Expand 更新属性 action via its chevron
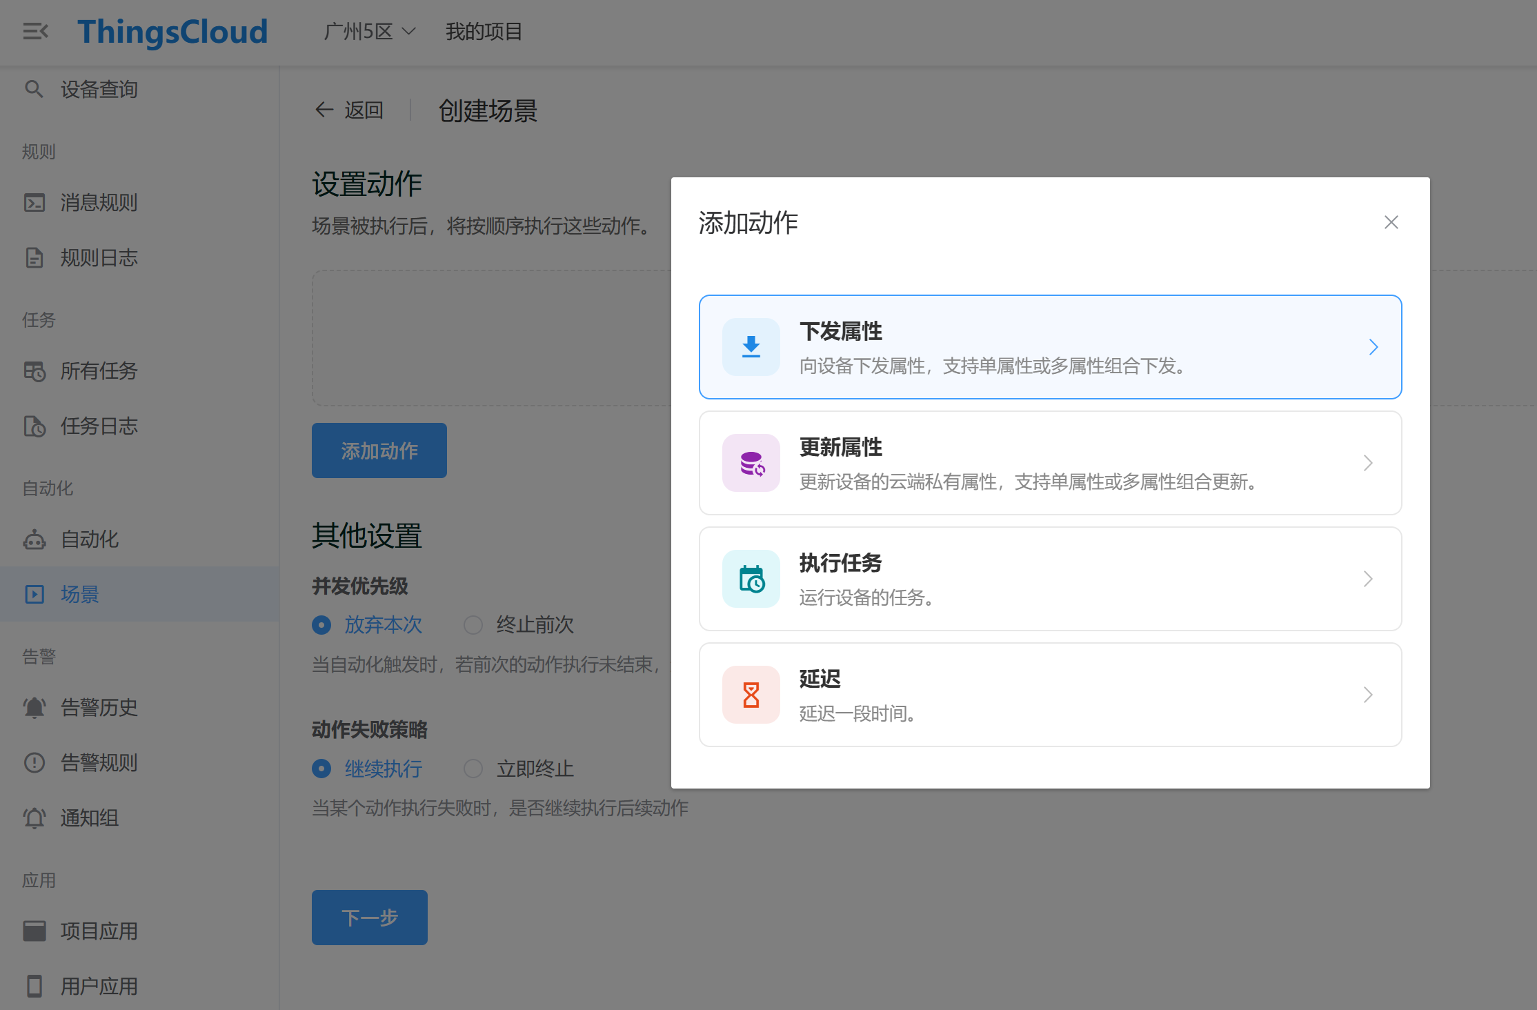1537x1010 pixels. 1368,463
